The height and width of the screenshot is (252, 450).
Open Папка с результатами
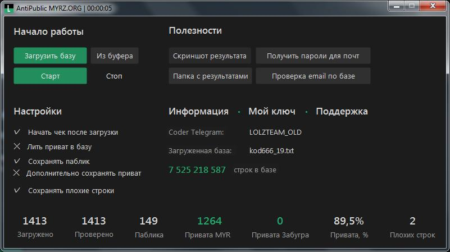(x=210, y=76)
